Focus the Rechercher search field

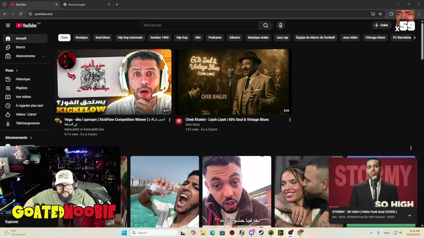[200, 25]
